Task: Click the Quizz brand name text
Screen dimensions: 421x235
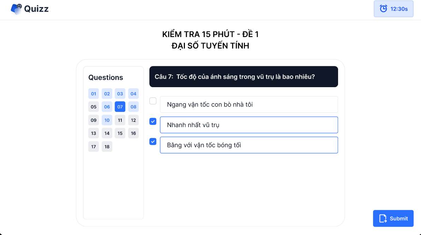Action: point(36,9)
